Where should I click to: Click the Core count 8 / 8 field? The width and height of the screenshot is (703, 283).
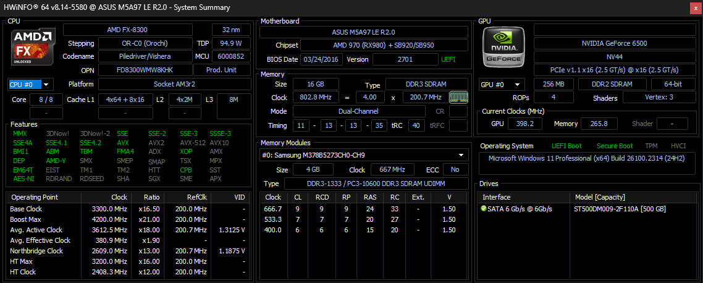coord(46,99)
